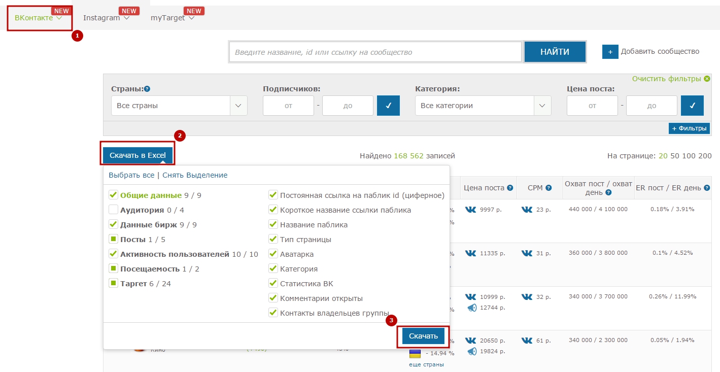Toggle the Посты group checkbox
The height and width of the screenshot is (372, 720).
pyautogui.click(x=114, y=239)
